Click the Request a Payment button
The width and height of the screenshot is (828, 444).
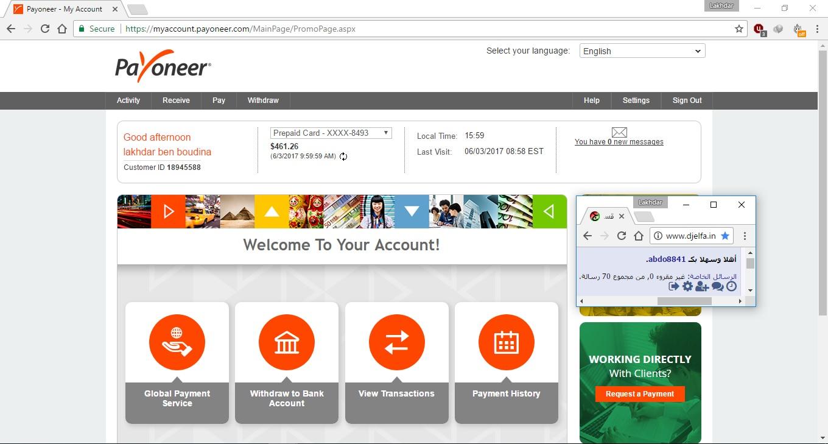point(640,394)
